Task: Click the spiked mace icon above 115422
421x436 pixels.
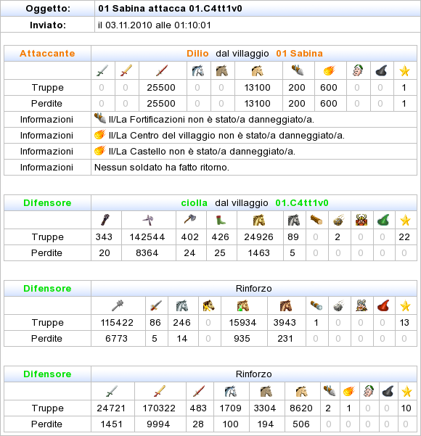Action: click(x=118, y=305)
